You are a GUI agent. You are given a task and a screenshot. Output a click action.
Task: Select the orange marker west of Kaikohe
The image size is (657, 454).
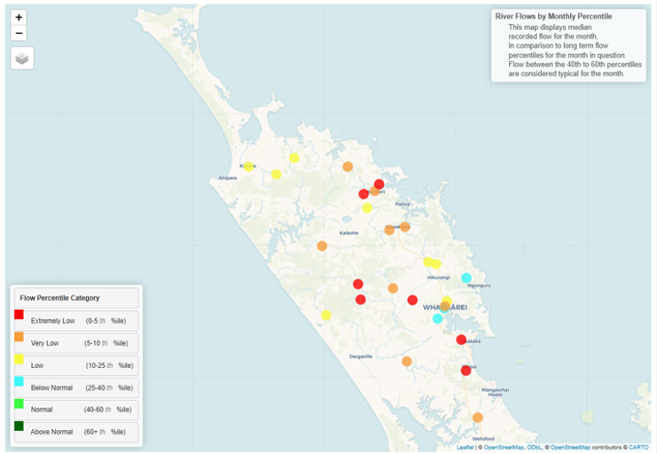tap(322, 247)
